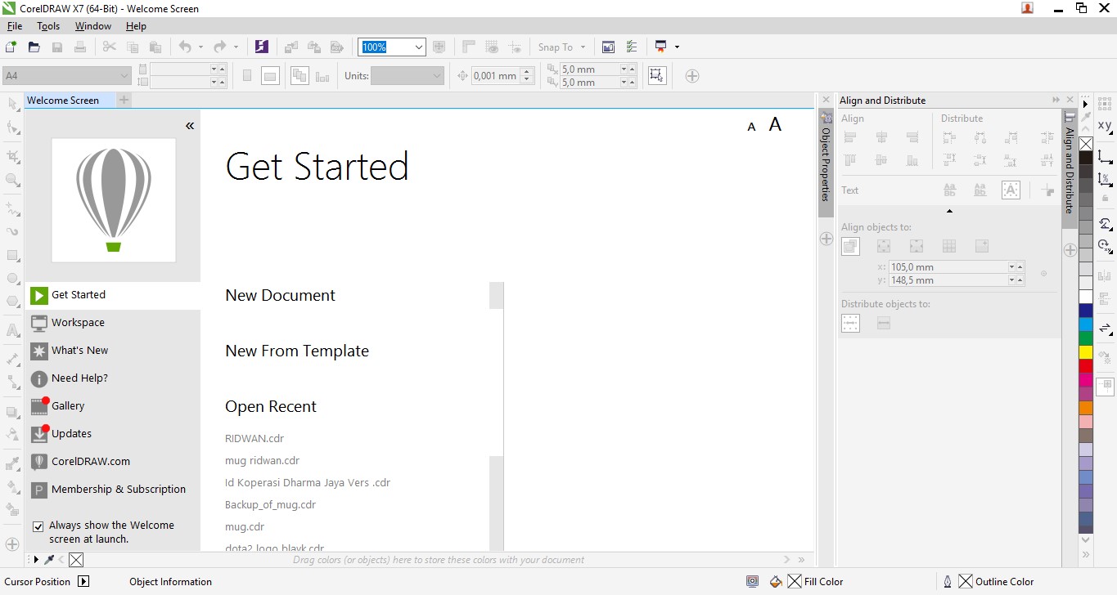Enable align objects to page edge

coord(884,245)
